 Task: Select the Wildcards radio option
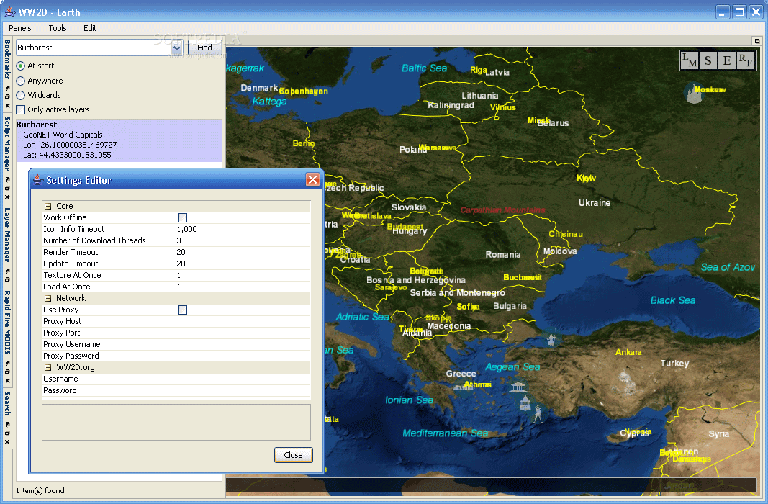pyautogui.click(x=21, y=95)
